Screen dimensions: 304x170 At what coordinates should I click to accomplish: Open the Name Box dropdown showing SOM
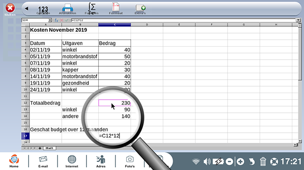click(50, 20)
